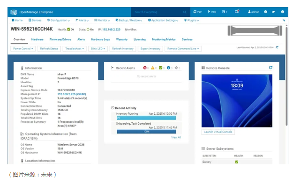Expand the Remote Command Line dropdown
Screen dimensions: 293x183
tap(183, 49)
